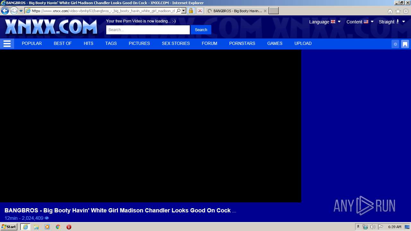Open the Internet Explorer Tools gear

coord(406,11)
